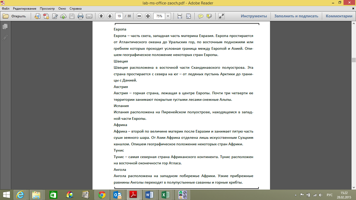Screen dimensions: 356x200
Task: Open File Explorer from taskbar
Action: [36, 195]
